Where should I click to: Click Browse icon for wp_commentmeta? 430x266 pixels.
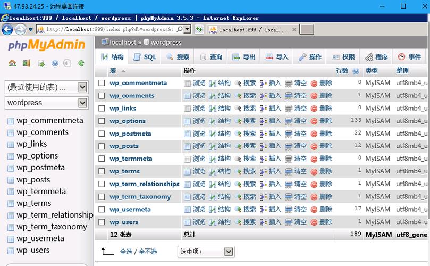(187, 84)
